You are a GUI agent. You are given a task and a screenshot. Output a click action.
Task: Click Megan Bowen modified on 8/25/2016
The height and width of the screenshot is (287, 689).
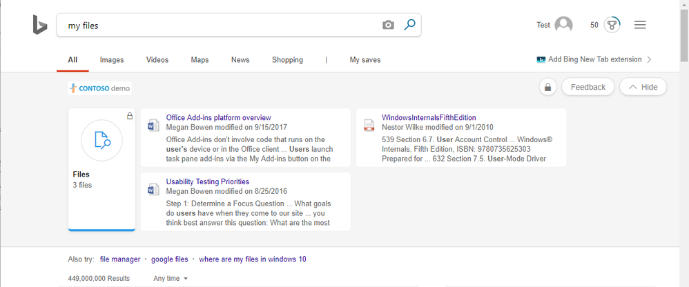(226, 191)
